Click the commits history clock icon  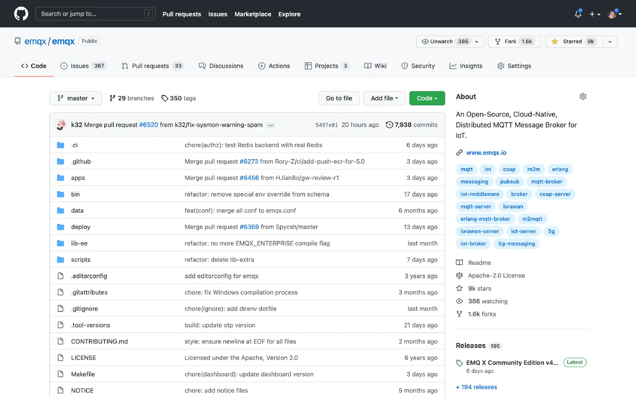tap(389, 124)
